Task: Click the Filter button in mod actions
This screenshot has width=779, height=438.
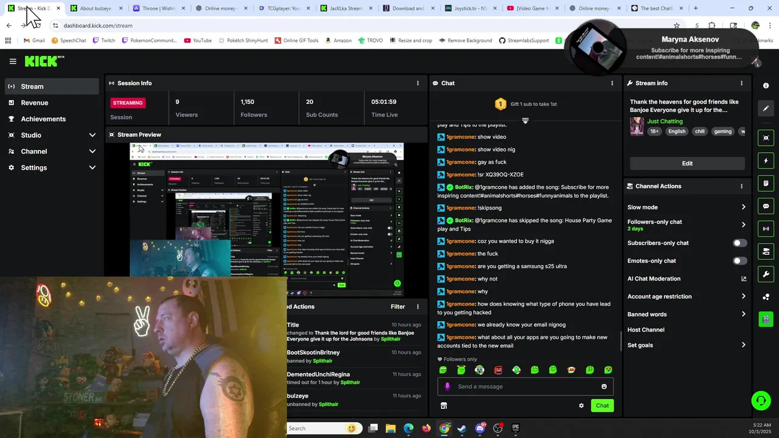Action: (397, 307)
